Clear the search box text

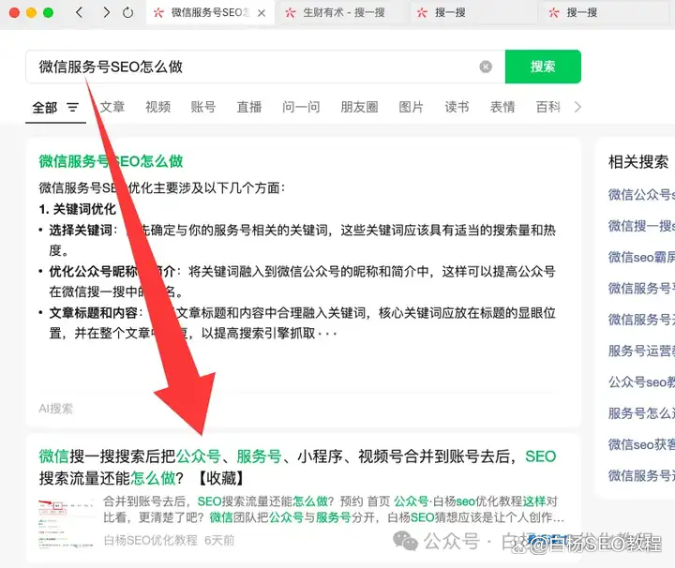click(x=486, y=67)
